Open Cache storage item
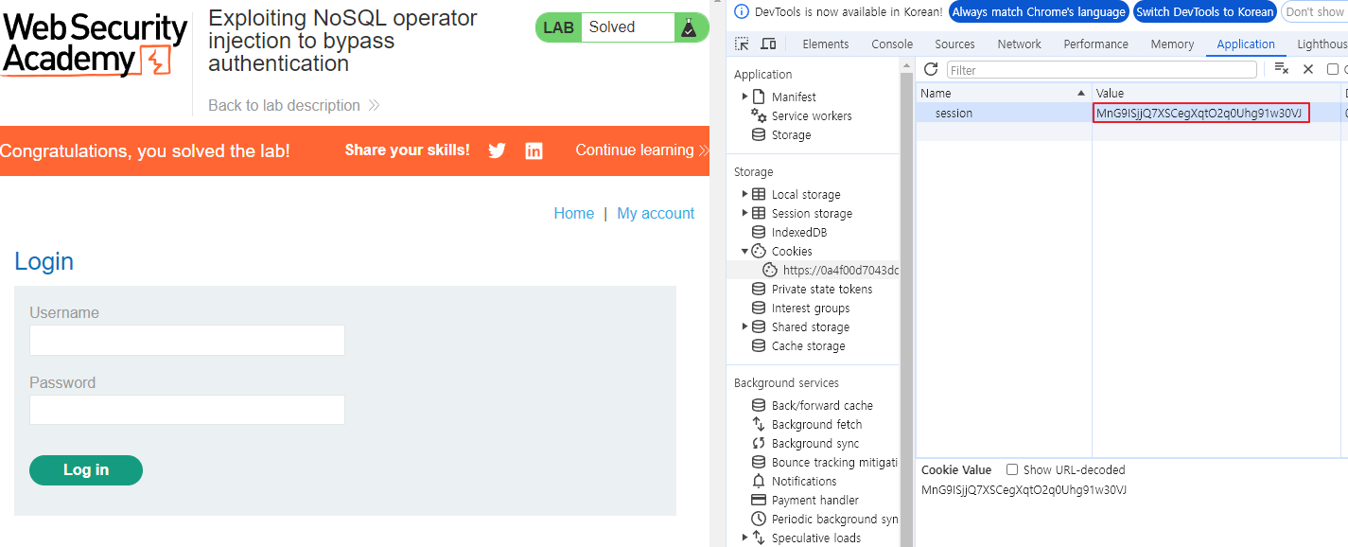 tap(809, 345)
